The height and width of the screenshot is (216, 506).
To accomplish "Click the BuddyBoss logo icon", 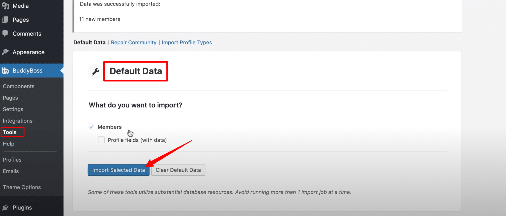I will tap(5, 71).
